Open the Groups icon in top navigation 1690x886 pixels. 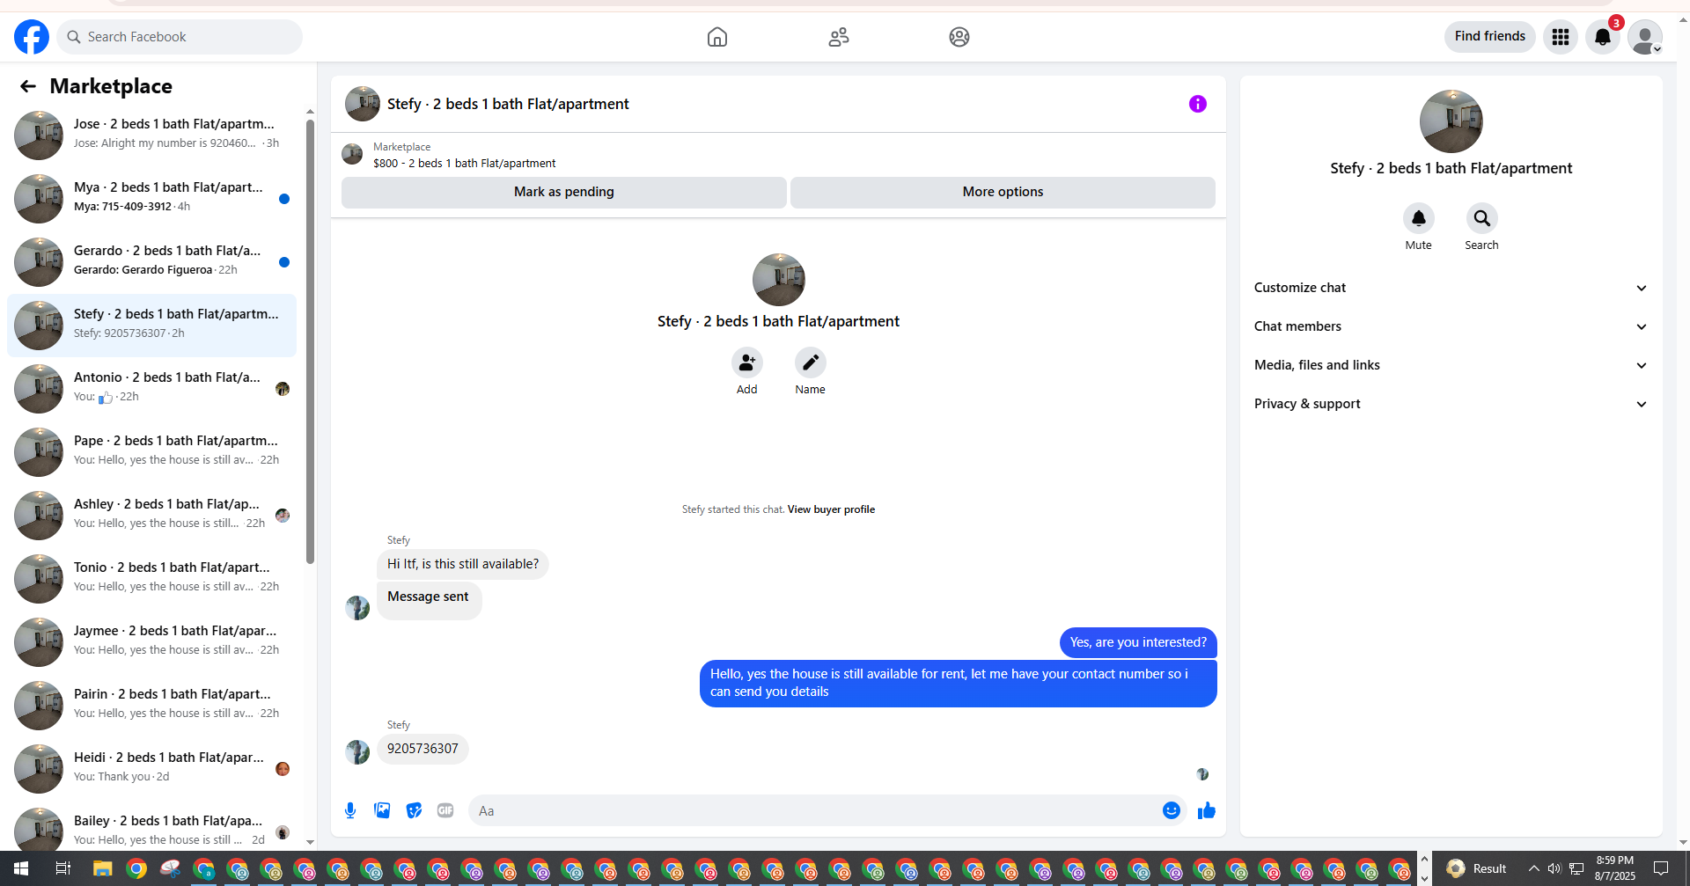pos(959,37)
